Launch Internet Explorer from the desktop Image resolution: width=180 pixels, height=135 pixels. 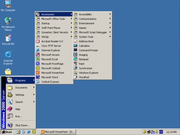8,58
